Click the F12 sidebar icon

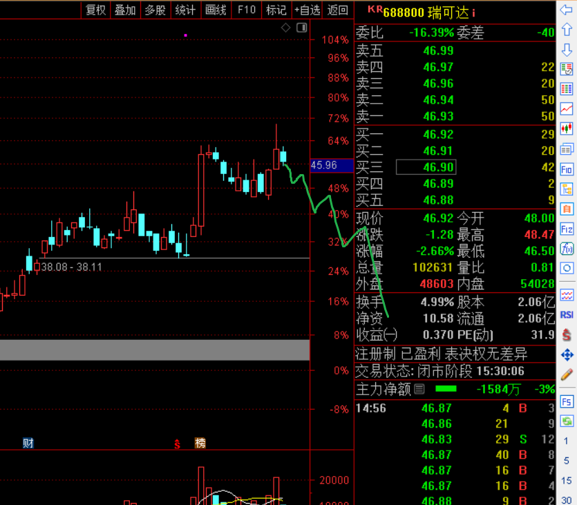click(567, 229)
